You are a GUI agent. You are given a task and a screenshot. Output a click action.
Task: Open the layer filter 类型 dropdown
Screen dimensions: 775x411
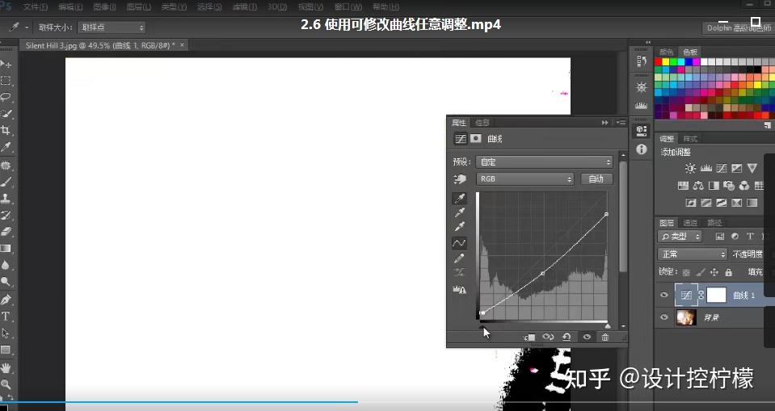(680, 237)
